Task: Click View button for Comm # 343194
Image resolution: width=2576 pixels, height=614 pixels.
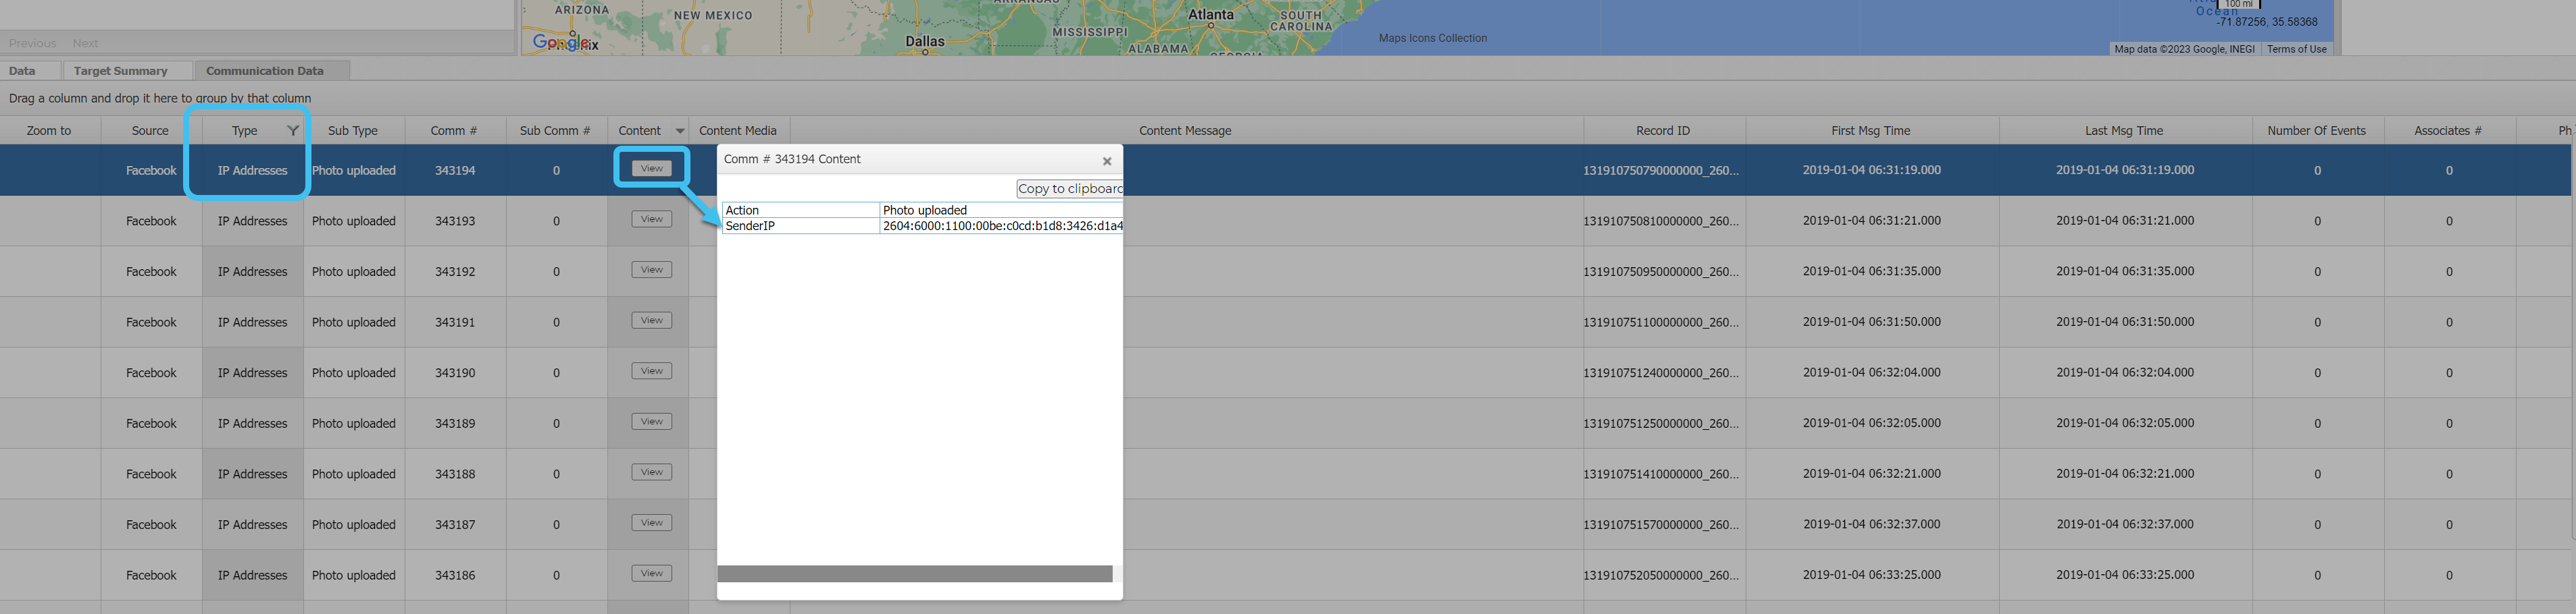Action: (651, 169)
